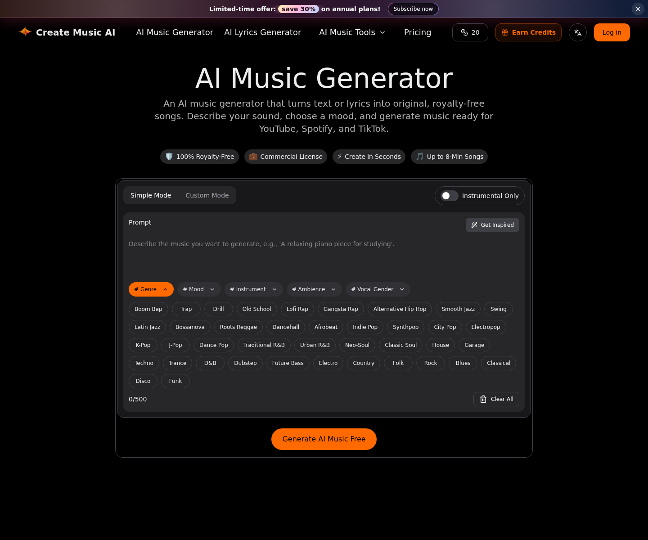Screen dimensions: 648x540
Task: Click the Get Inspired button
Action: point(492,225)
